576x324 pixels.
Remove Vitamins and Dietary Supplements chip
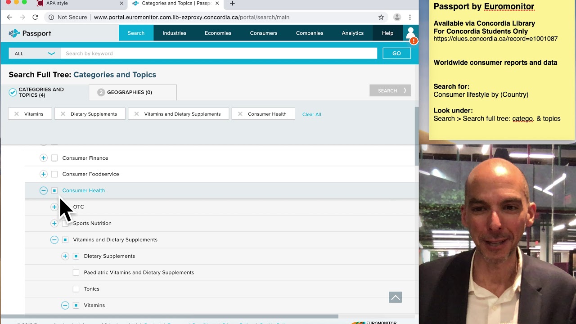pyautogui.click(x=136, y=114)
